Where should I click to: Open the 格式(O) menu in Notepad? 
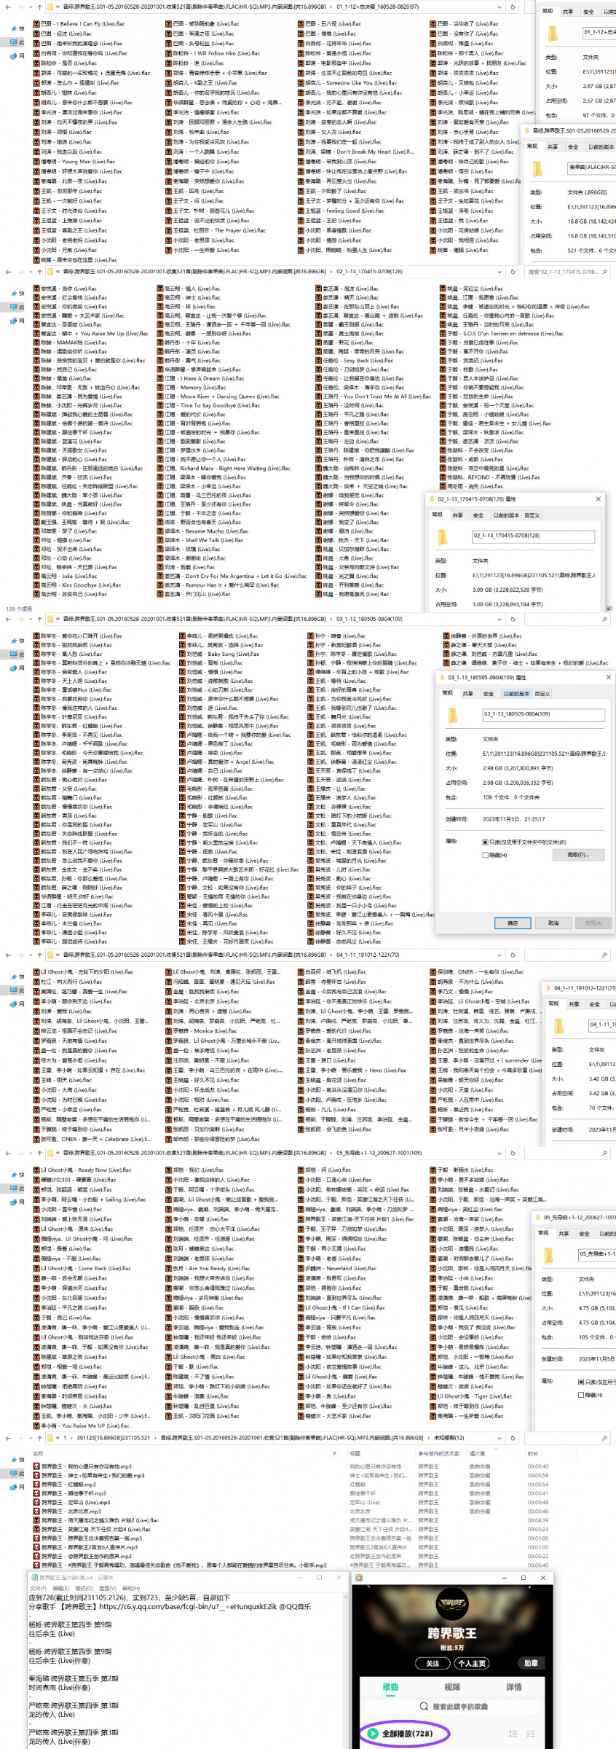click(x=84, y=1588)
